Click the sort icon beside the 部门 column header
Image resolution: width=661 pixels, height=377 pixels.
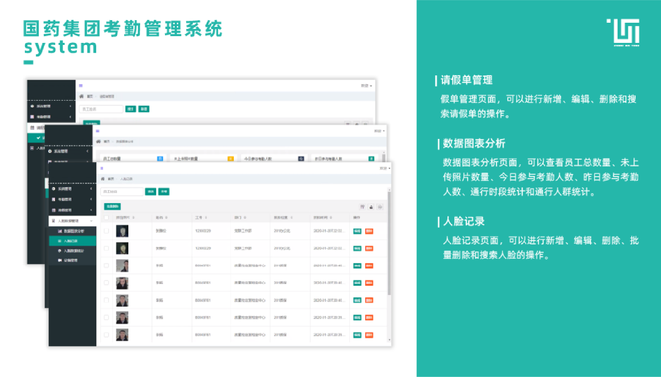pyautogui.click(x=245, y=217)
